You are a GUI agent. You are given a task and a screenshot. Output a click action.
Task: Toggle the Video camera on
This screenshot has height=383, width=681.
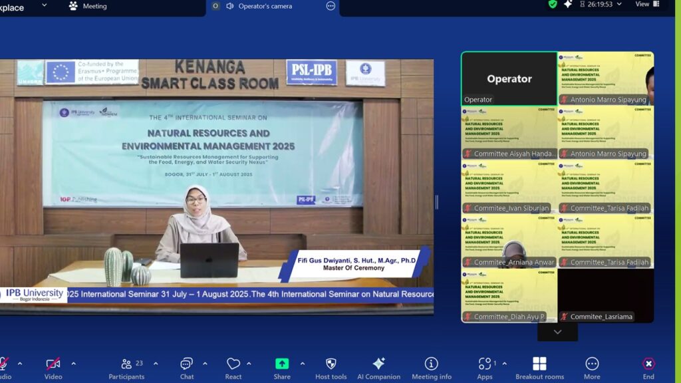coord(53,364)
